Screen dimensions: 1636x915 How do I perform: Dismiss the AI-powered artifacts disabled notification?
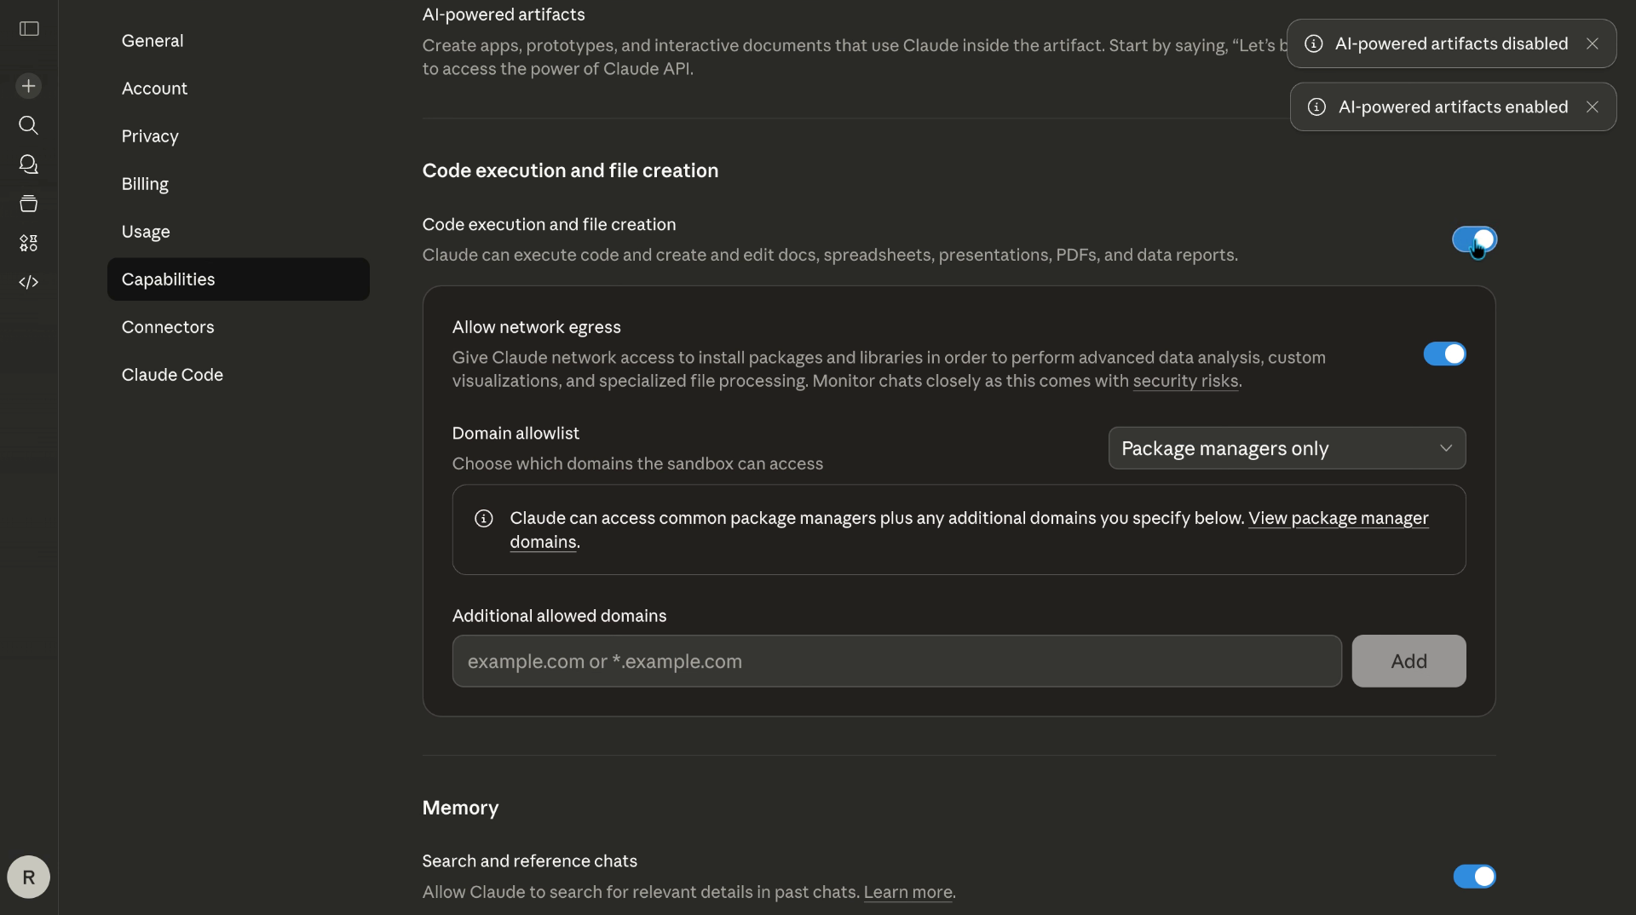point(1592,43)
